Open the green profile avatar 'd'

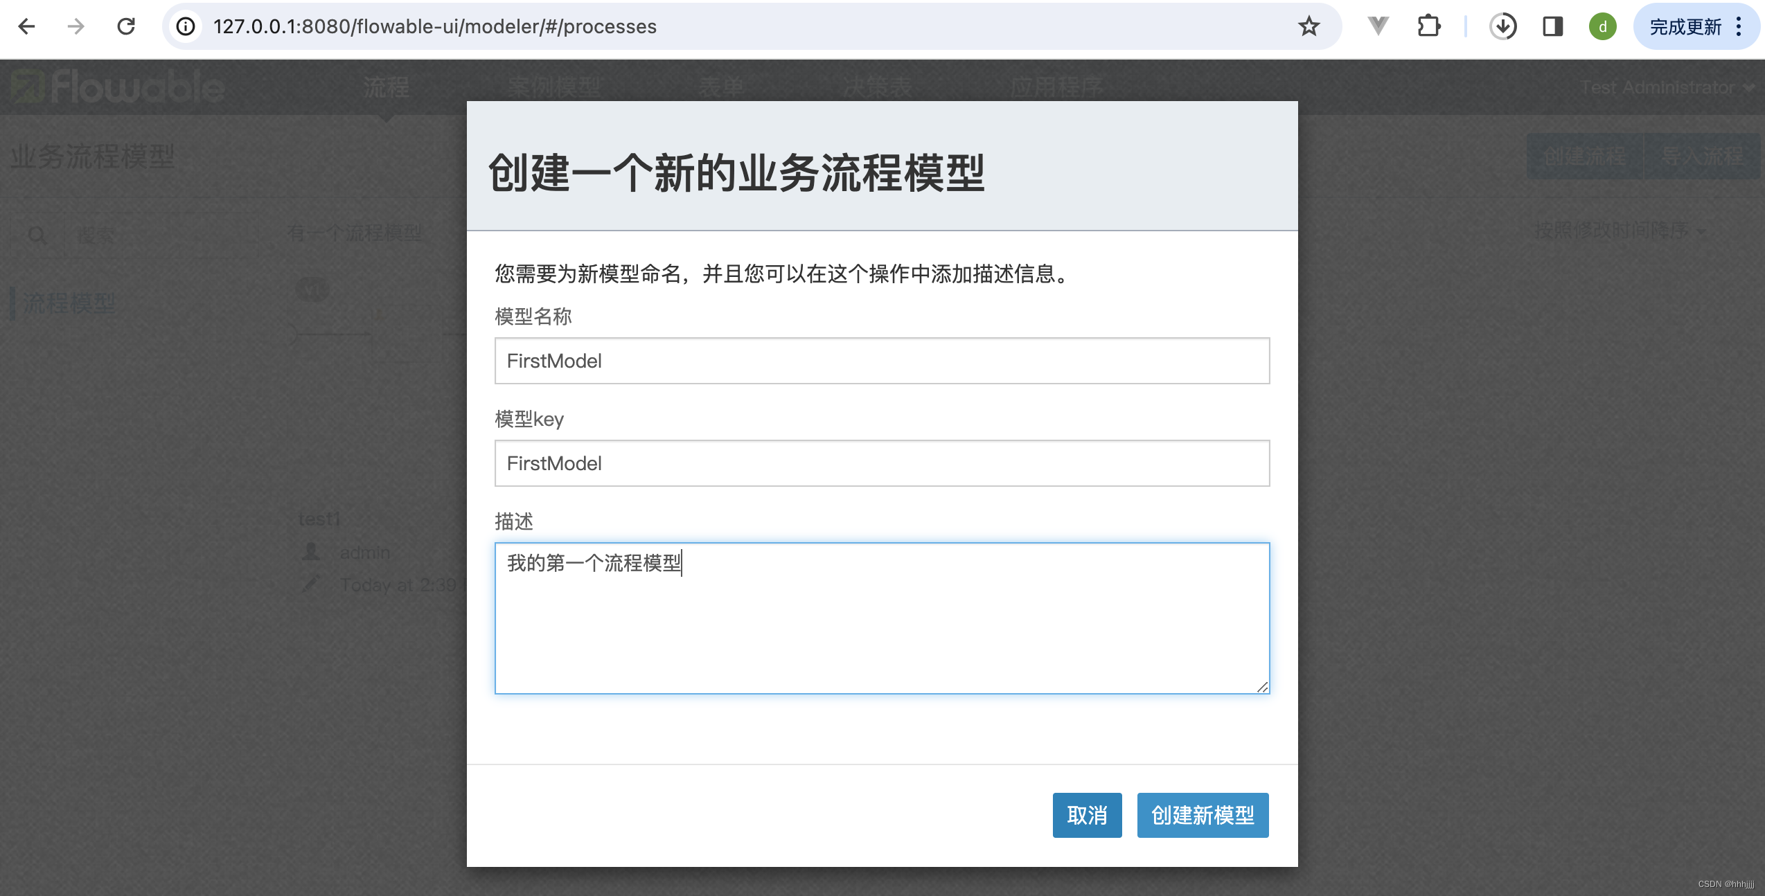click(1602, 26)
